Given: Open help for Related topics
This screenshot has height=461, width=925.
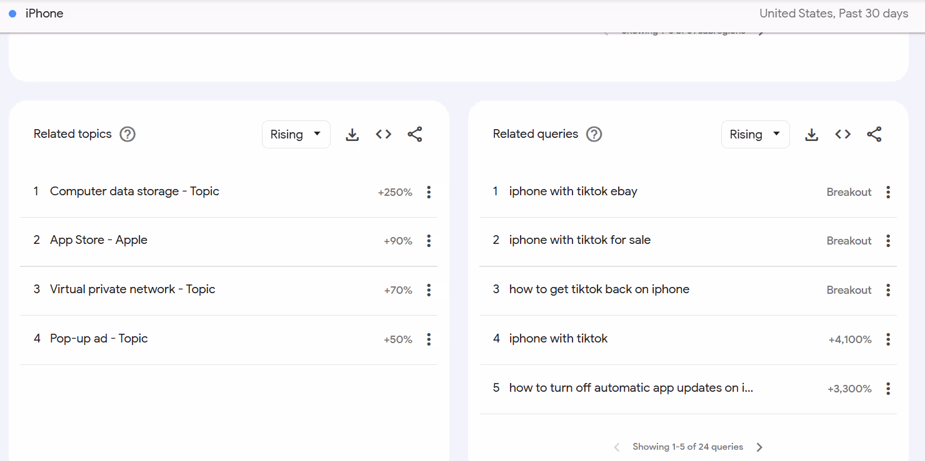Looking at the screenshot, I should (x=127, y=134).
